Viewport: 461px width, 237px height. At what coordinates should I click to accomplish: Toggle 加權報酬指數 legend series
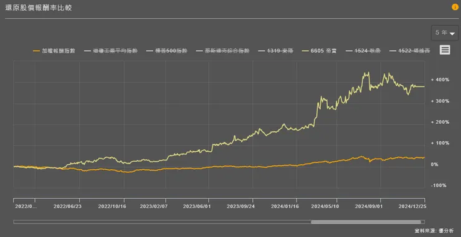(x=54, y=51)
